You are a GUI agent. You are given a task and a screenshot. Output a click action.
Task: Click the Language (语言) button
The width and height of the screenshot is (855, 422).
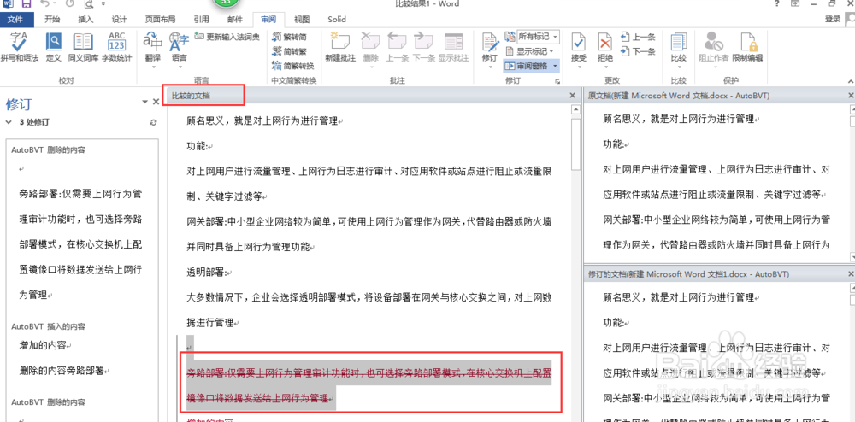click(179, 46)
